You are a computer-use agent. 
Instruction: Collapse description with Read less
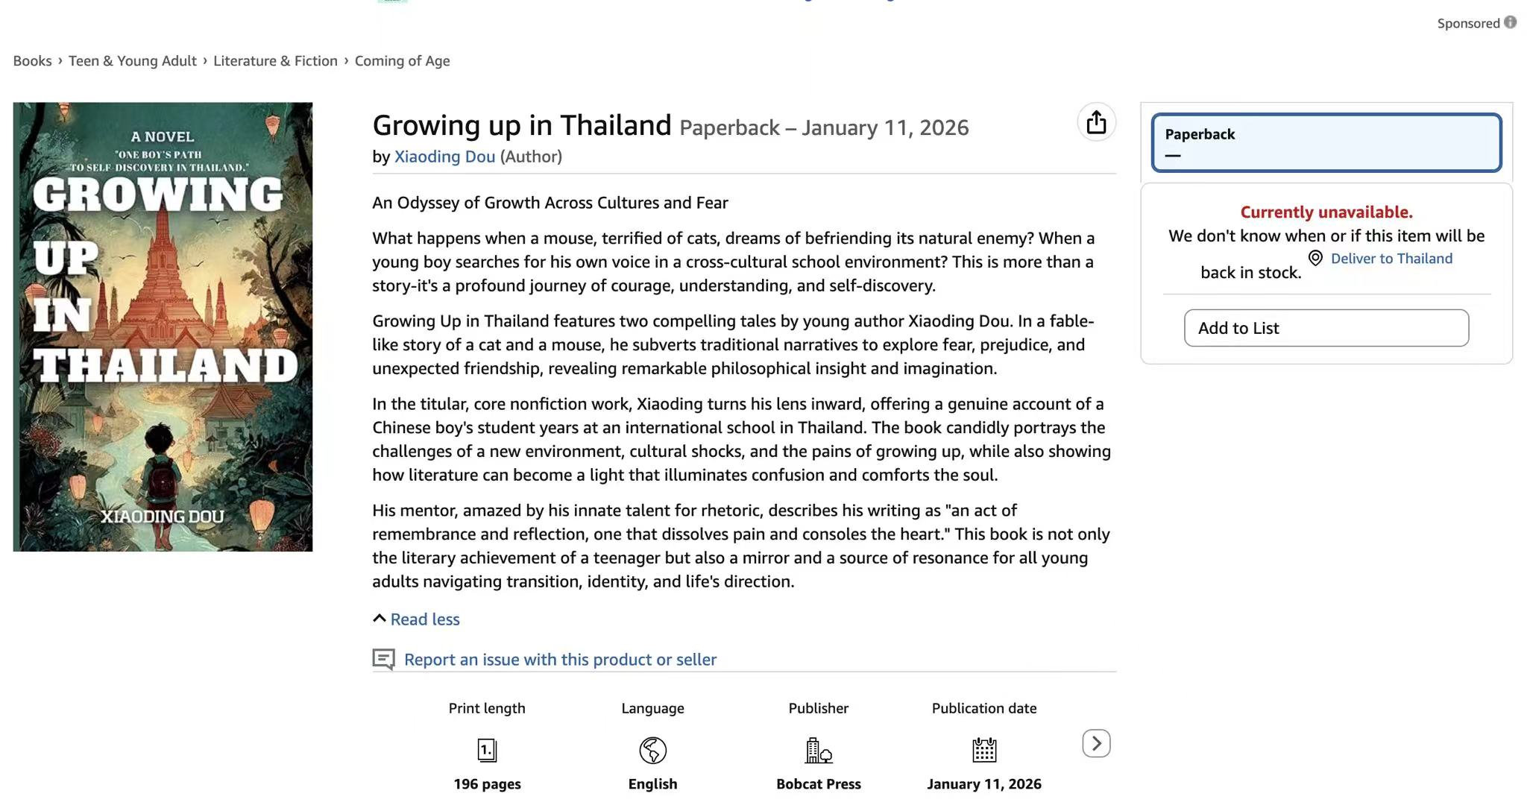[424, 619]
